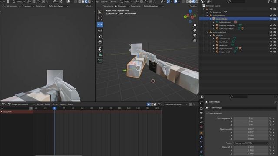Open the Object properties tab
This screenshot has width=278, height=156.
(202, 133)
